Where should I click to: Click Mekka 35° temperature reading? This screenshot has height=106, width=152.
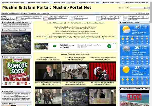[x=138, y=27]
